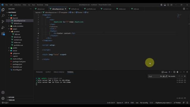Image resolution: width=190 pixels, height=107 pixels.
Task: Go to next match in terminal Find
Action: 182,76
